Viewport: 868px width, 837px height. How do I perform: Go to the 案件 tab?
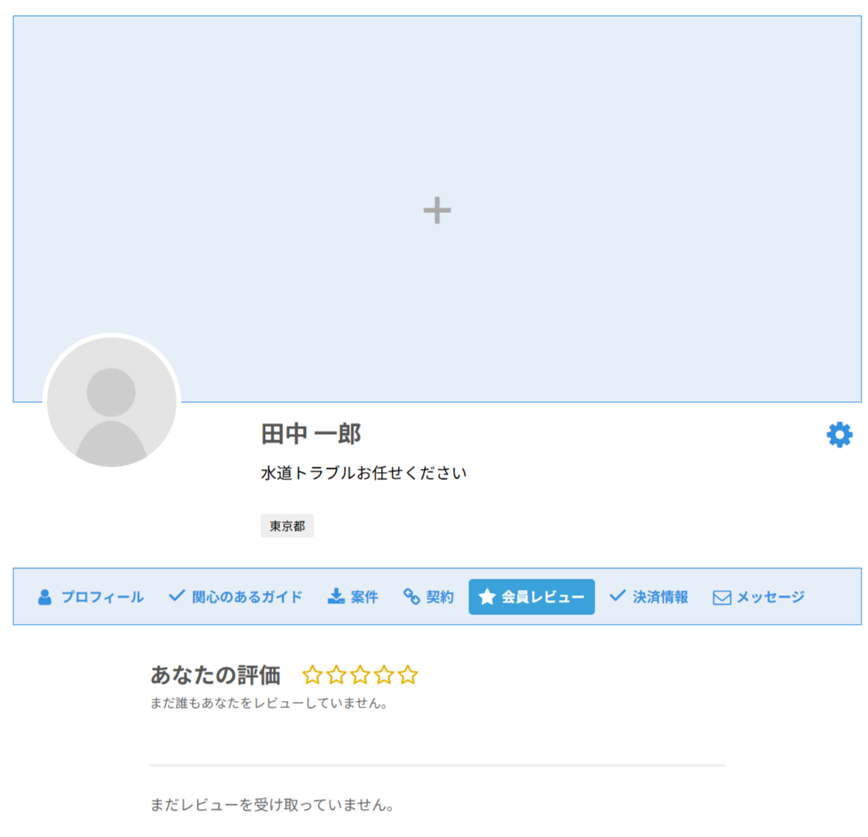pyautogui.click(x=365, y=597)
